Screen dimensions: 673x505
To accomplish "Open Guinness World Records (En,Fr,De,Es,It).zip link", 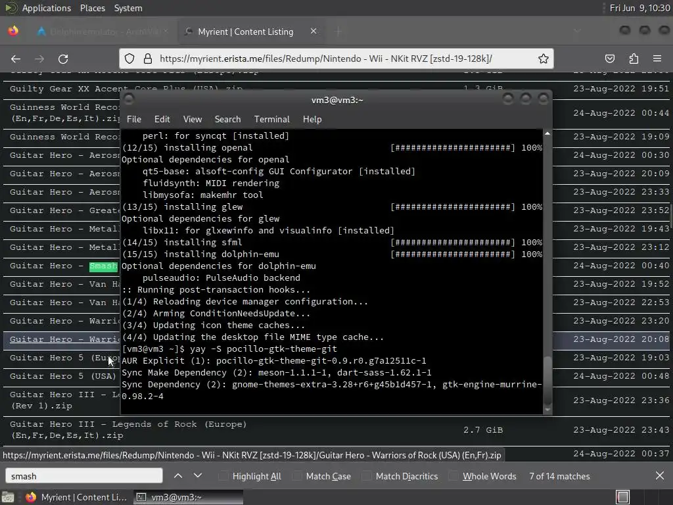I will click(x=64, y=113).
